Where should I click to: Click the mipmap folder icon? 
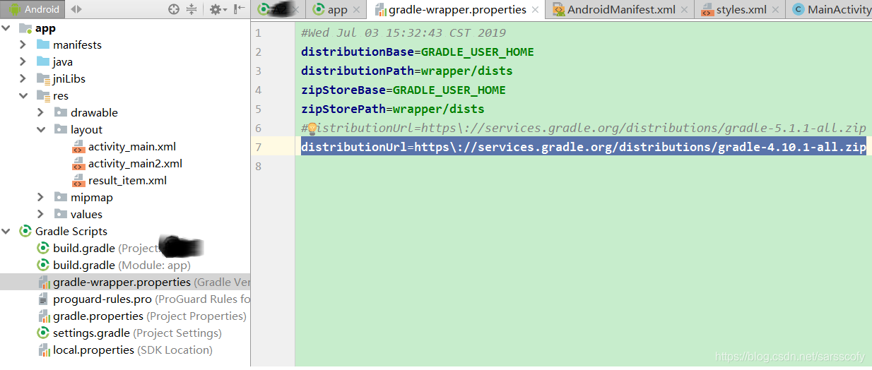click(61, 198)
